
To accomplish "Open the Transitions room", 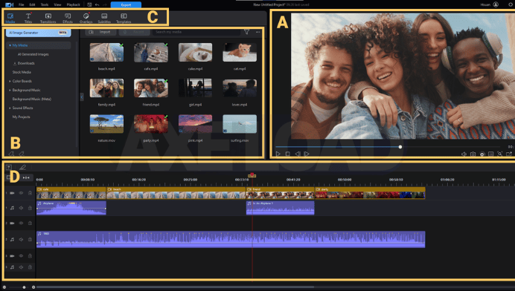I will (48, 18).
